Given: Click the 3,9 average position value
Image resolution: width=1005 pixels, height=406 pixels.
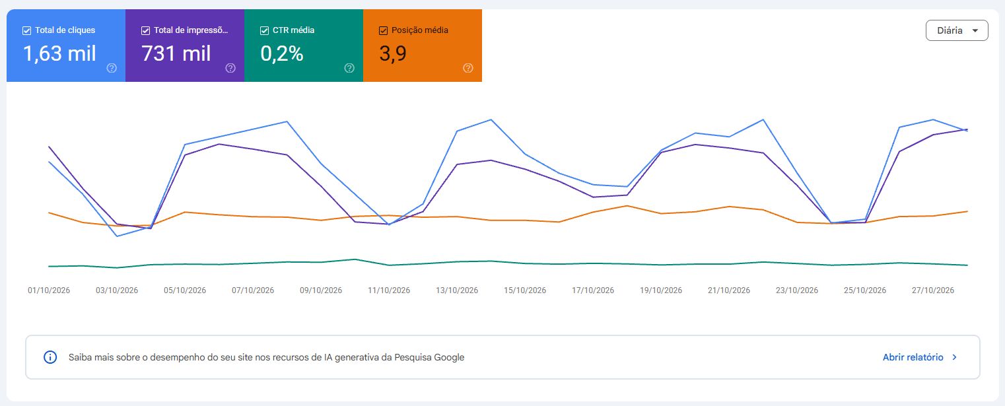Looking at the screenshot, I should click(392, 53).
